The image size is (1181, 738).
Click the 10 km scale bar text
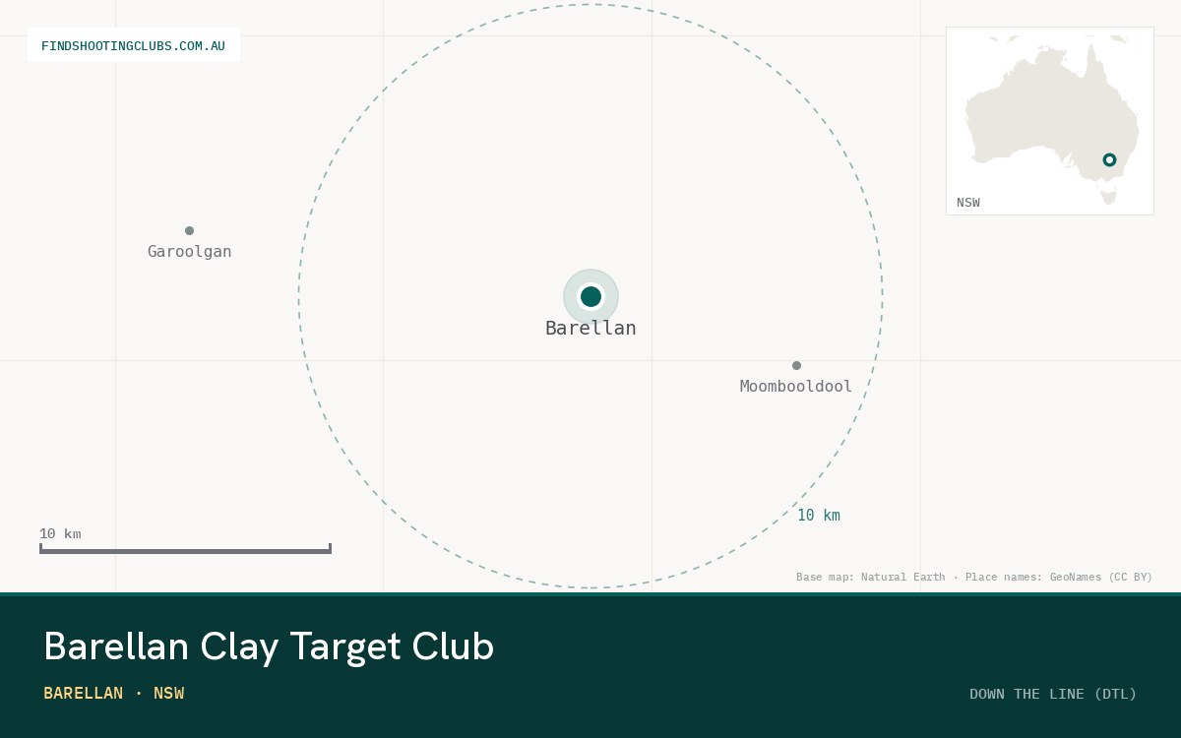(60, 533)
